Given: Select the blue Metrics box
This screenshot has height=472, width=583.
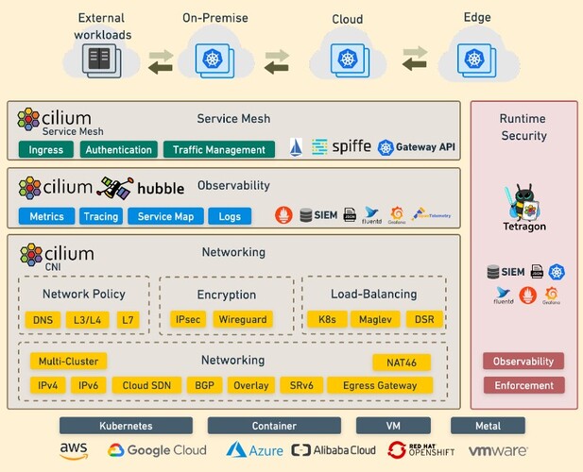Looking at the screenshot, I should [x=46, y=216].
